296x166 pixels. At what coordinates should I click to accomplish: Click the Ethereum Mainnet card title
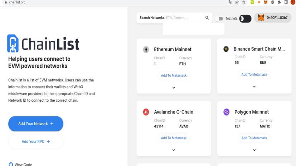(x=173, y=49)
